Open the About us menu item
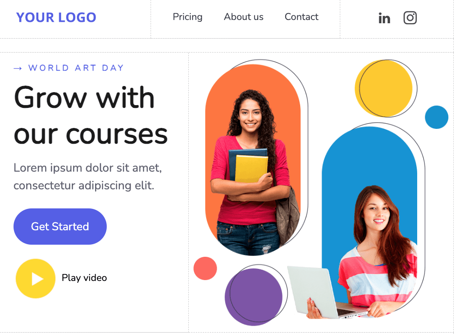Image resolution: width=454 pixels, height=334 pixels. (243, 17)
